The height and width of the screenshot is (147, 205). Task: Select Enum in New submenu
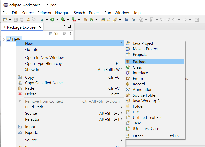[x=155, y=79]
